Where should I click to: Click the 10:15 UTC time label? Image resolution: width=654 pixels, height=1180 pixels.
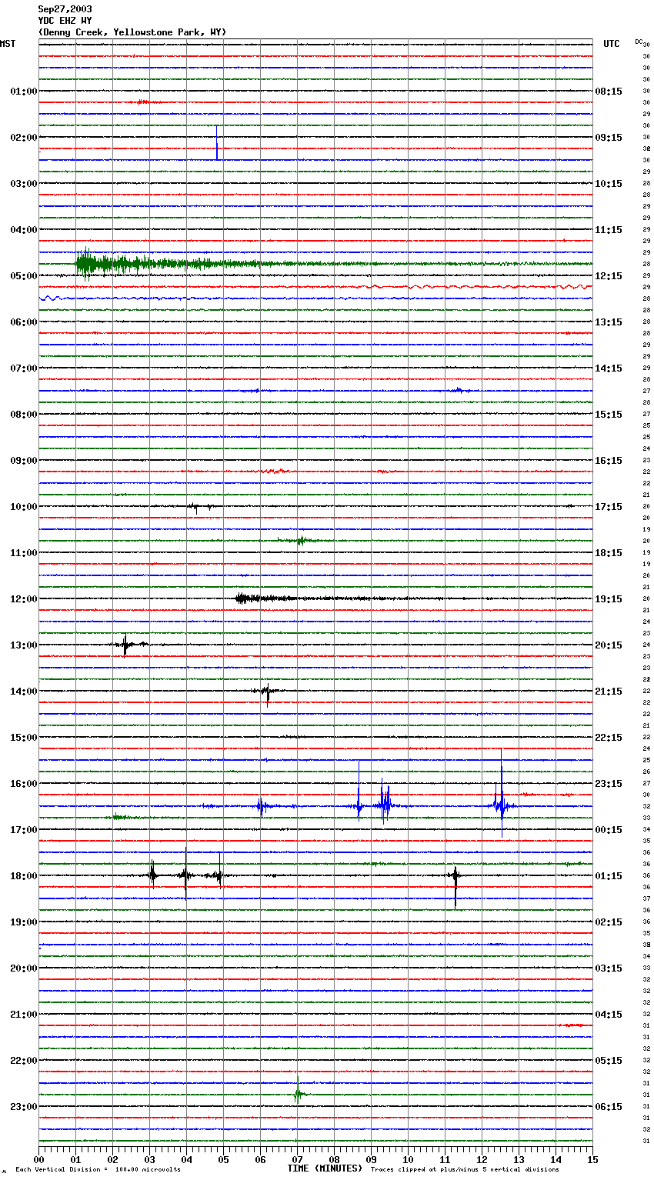[609, 184]
